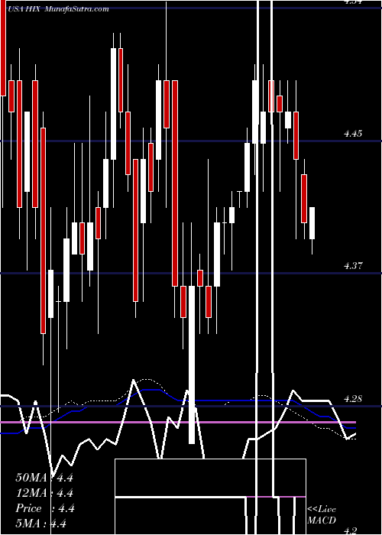The width and height of the screenshot is (382, 535).
Task: Click the 50MA : 4.4 legend entry
Action: click(44, 478)
